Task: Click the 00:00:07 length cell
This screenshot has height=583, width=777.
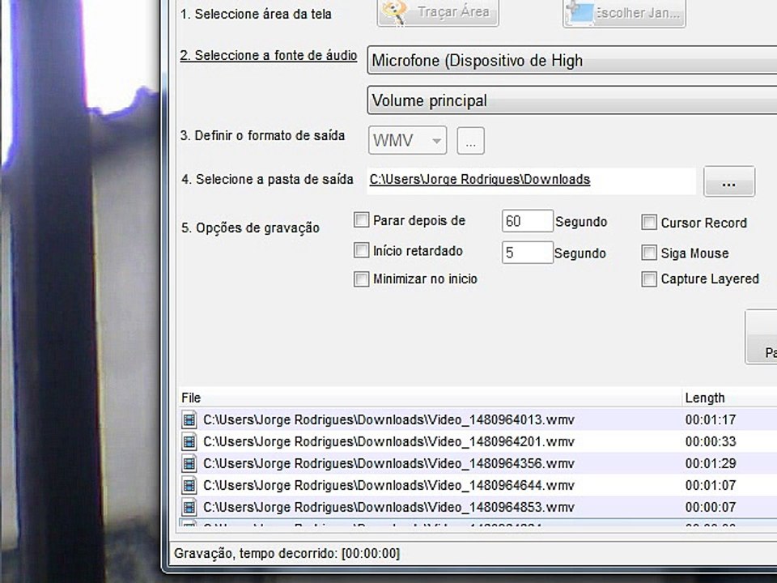Action: pyautogui.click(x=711, y=507)
